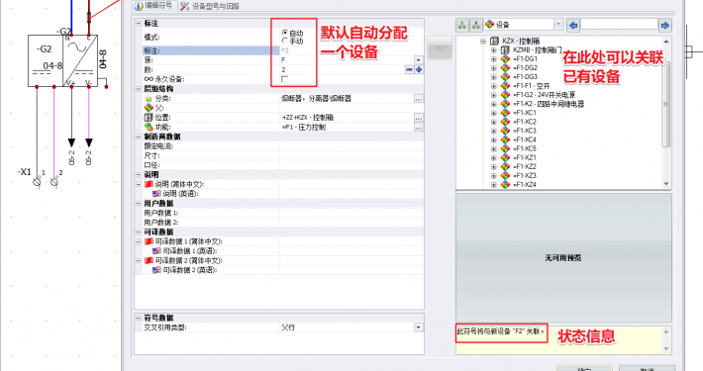This screenshot has height=371, width=703.
Task: Click the status message box scrollbar down arrow
Action: coord(665,348)
